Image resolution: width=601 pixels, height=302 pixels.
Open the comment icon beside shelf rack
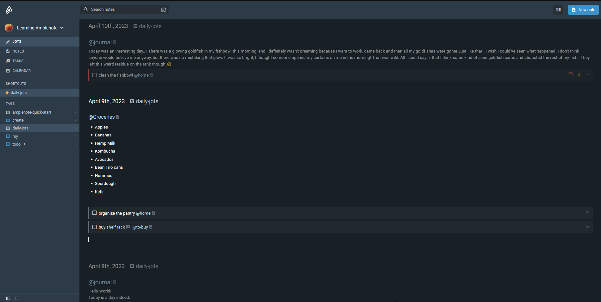click(128, 227)
